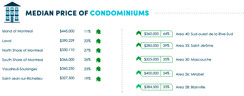Select house icon next to North Shore 27%
The height and width of the screenshot is (96, 244).
click(98, 50)
